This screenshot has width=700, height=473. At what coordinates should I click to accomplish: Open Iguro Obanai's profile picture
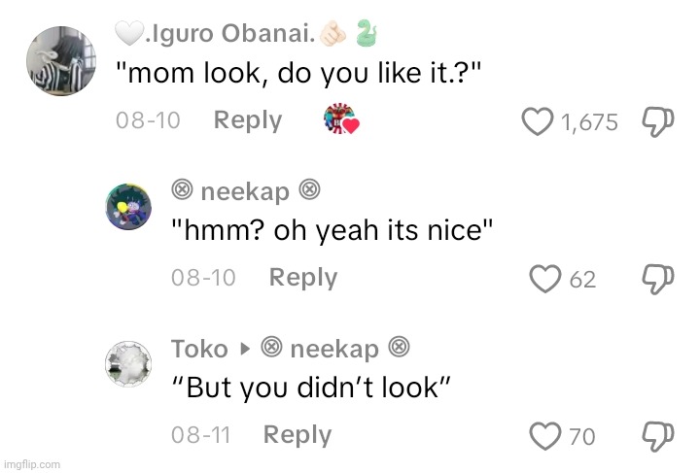tap(60, 61)
